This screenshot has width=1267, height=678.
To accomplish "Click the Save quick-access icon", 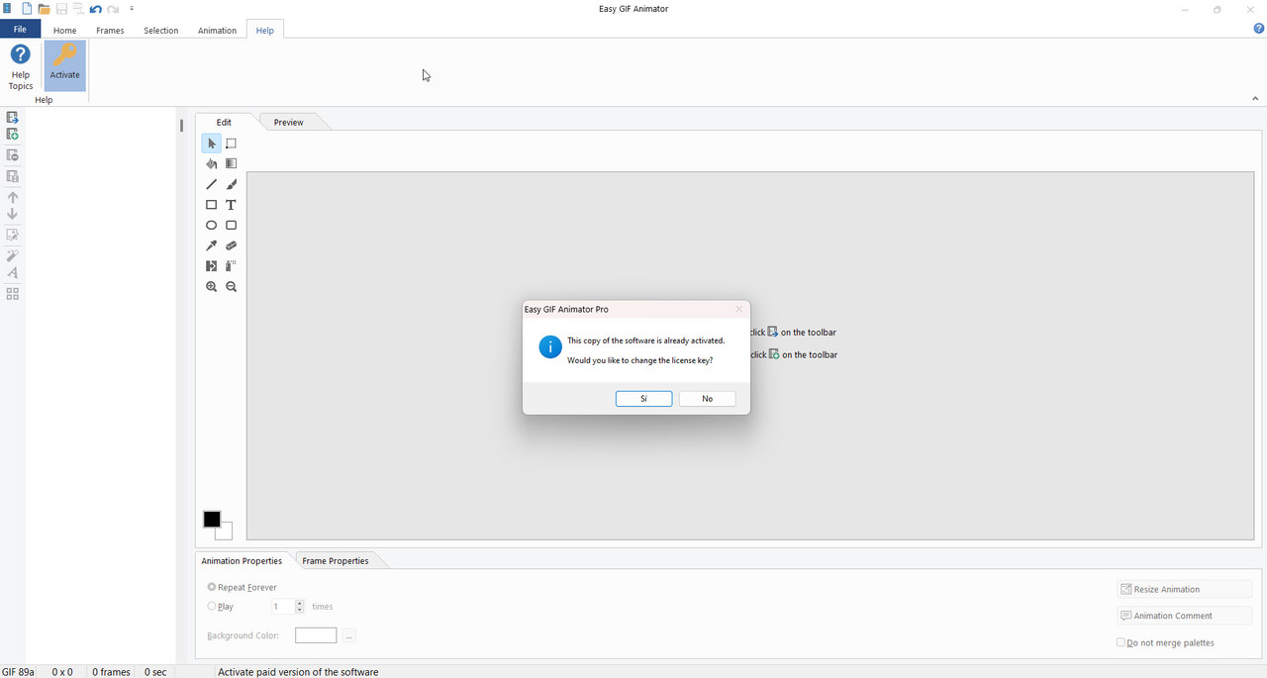I will pos(61,9).
